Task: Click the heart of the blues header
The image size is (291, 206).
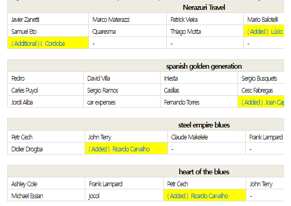Action: 204,172
